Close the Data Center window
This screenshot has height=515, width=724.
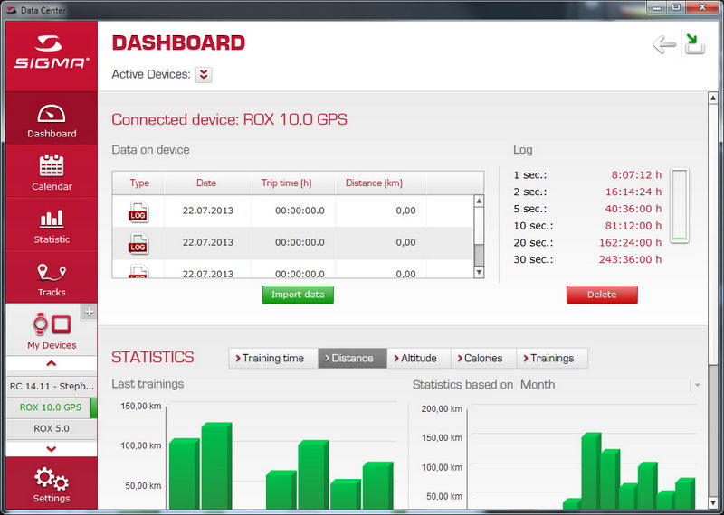[x=702, y=7]
